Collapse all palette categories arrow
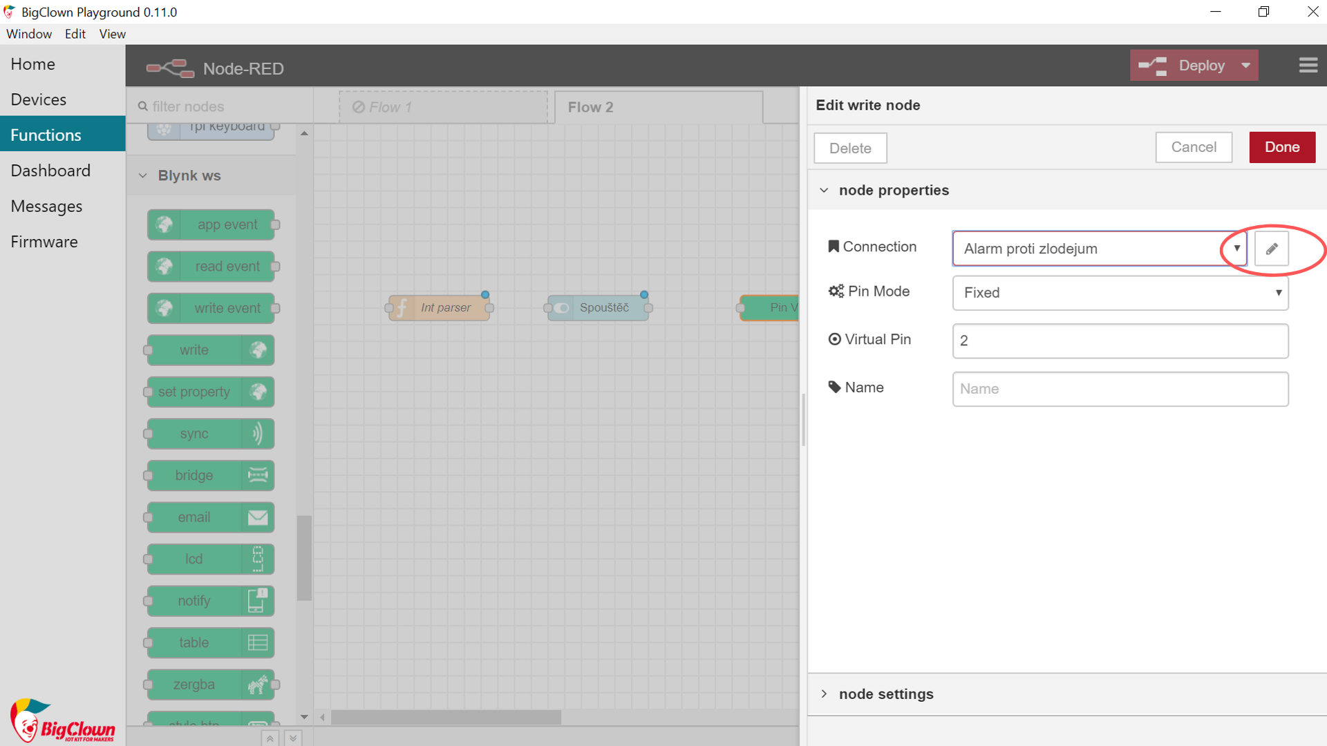Viewport: 1327px width, 746px height. (270, 738)
